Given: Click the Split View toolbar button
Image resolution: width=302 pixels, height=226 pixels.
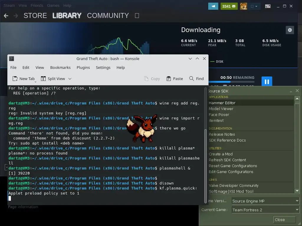Looking at the screenshot, I should click(x=53, y=79).
